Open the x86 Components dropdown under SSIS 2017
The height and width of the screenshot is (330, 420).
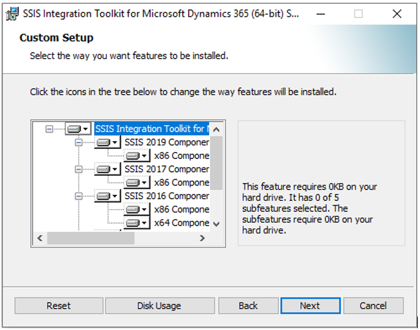(136, 183)
